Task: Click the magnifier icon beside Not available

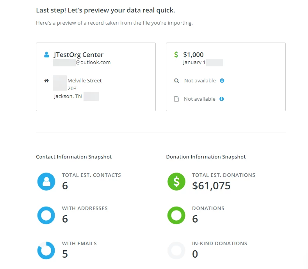Action: [x=176, y=81]
